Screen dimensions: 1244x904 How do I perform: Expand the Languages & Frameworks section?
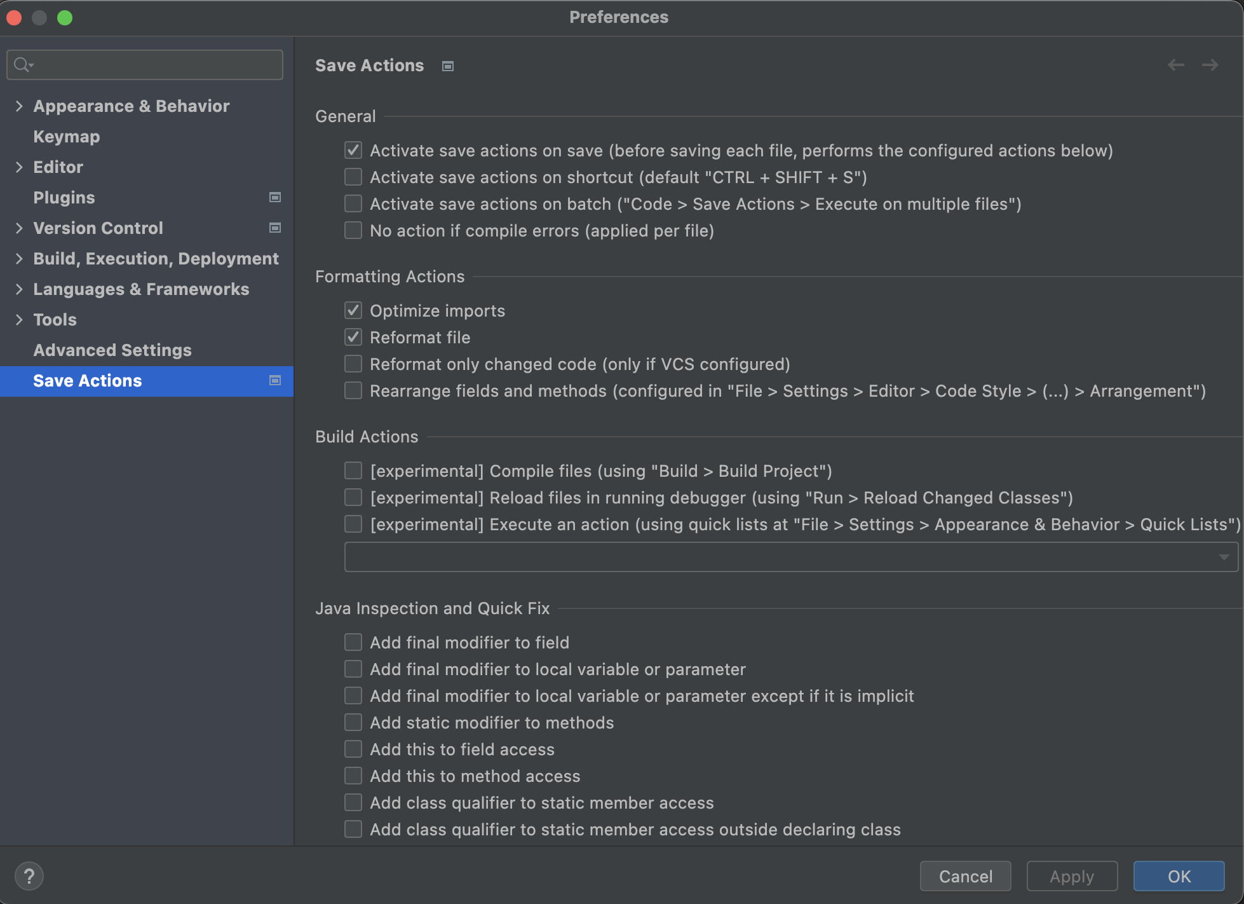19,289
